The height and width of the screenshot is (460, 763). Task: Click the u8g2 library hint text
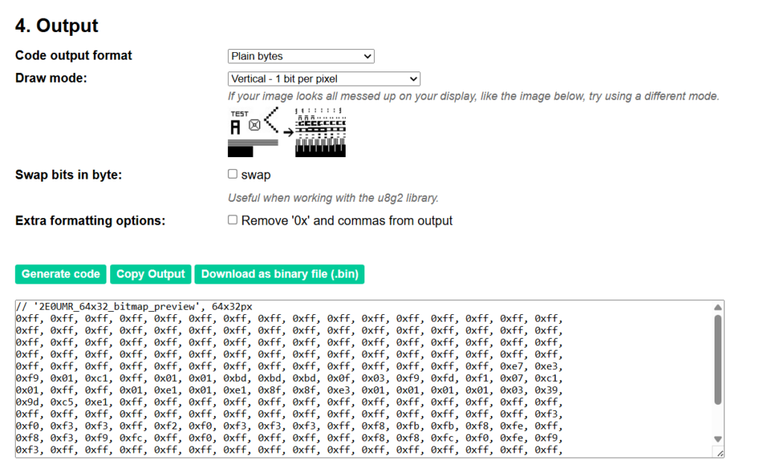(332, 198)
